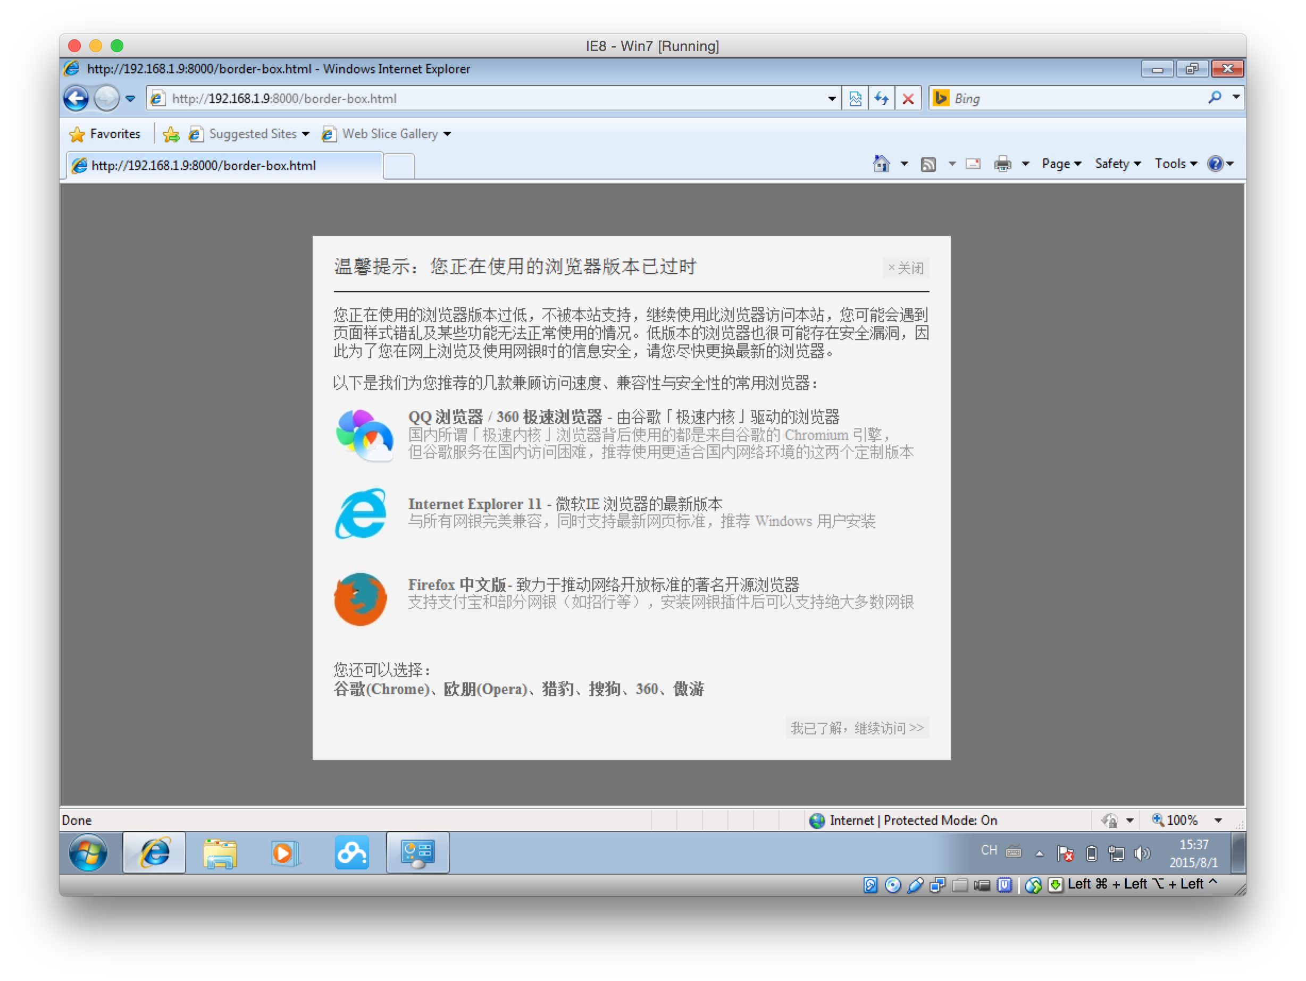Click the Compatibility View icon
Screen dimensions: 1306x981
coord(855,98)
